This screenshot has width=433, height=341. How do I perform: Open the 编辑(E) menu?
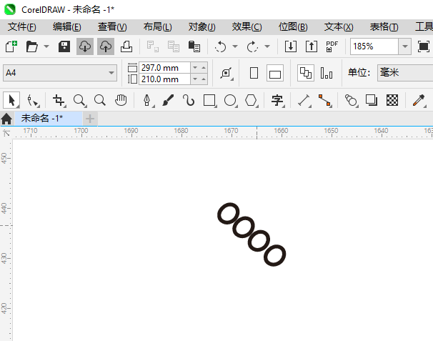pyautogui.click(x=67, y=27)
